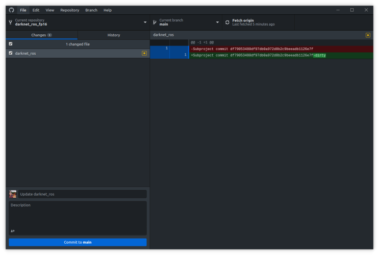Minimize the GitHub Desktop window
The width and height of the screenshot is (379, 255).
338,10
